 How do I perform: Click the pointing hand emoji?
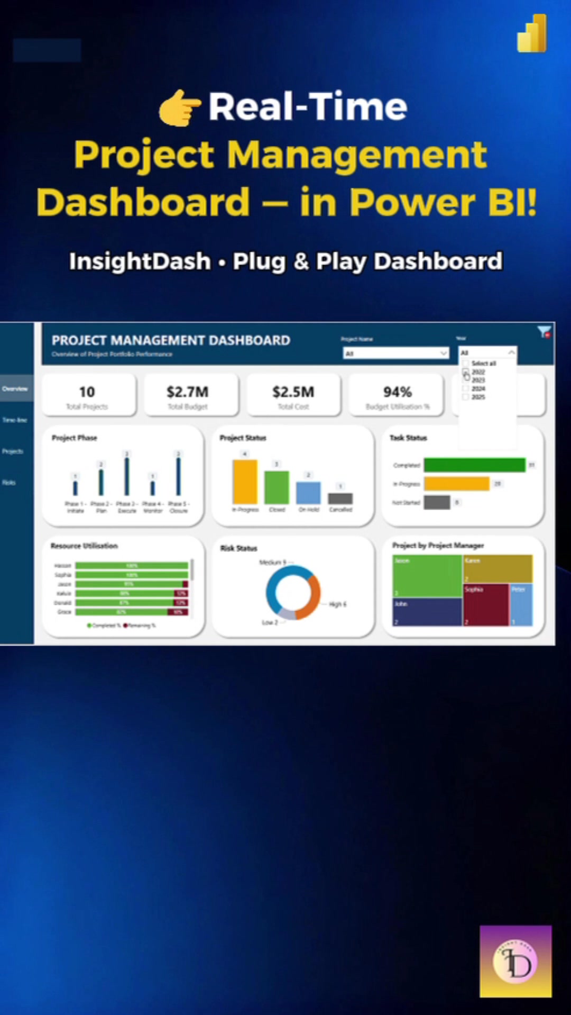pyautogui.click(x=180, y=107)
